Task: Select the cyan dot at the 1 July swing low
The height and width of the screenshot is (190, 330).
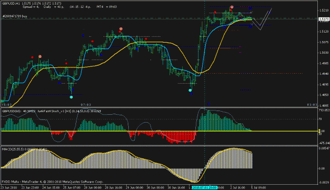Action: (x=190, y=91)
